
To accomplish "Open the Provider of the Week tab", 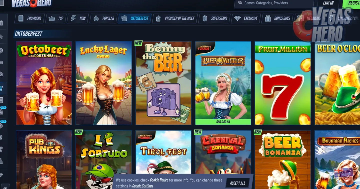I will click(175, 18).
